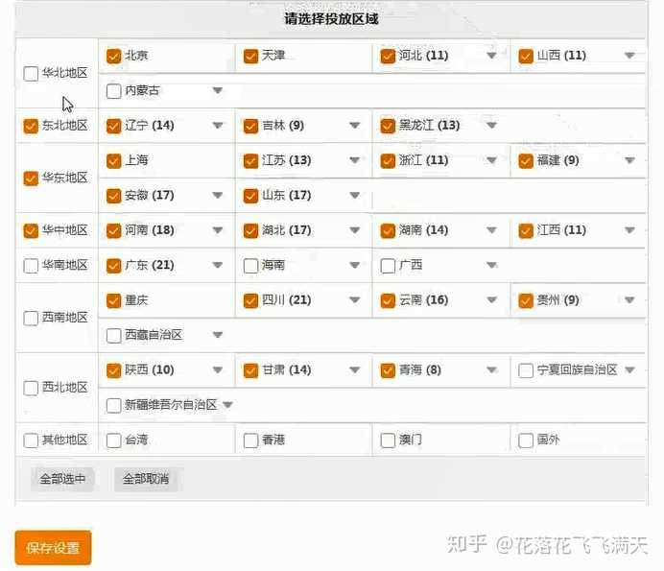Check the 香港 checkbox
Screen dimensions: 664x571
[x=251, y=440]
